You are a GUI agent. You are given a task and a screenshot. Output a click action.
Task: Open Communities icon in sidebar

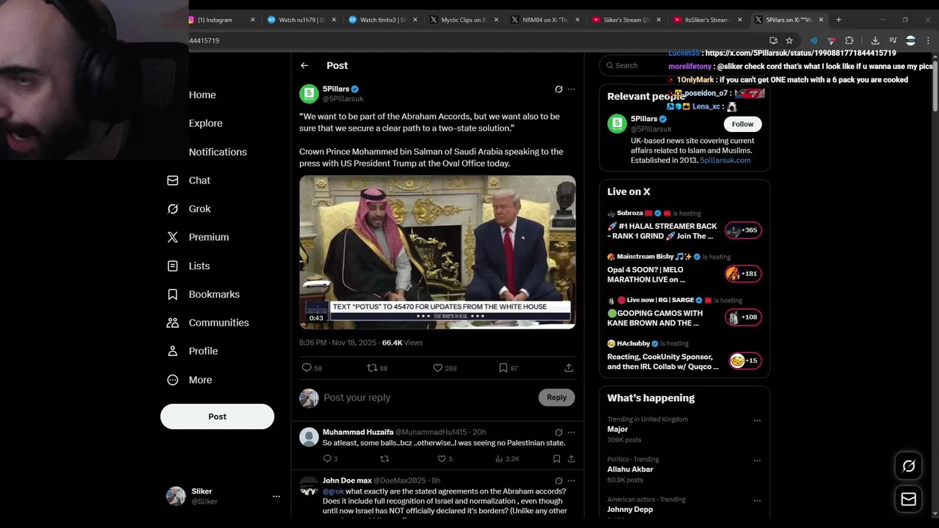(172, 323)
